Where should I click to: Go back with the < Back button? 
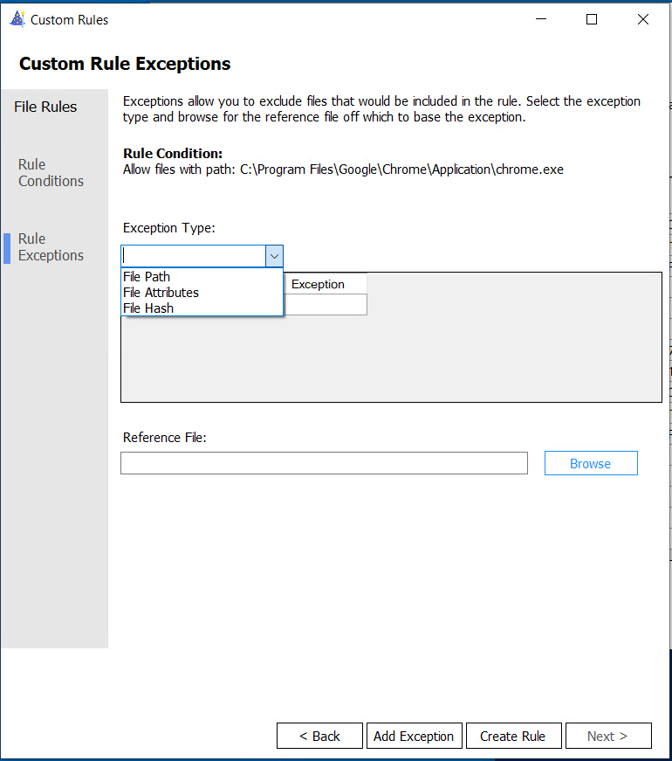coord(319,737)
